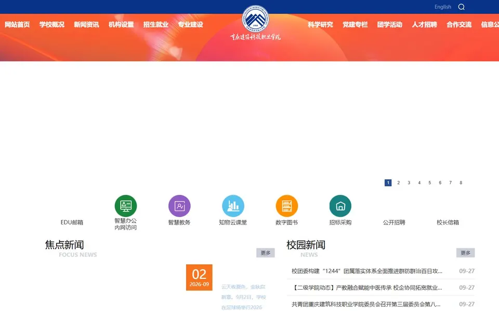499x311 pixels.
Task: Click the college name calligraphy under logo
Action: tap(256, 37)
